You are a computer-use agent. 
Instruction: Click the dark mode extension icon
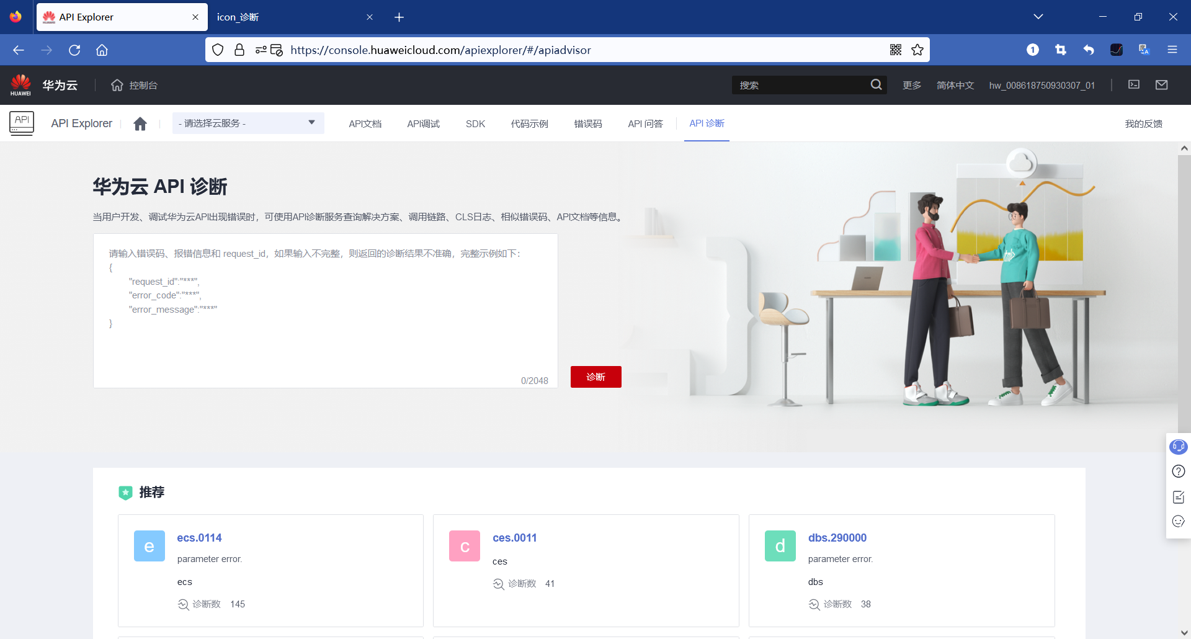pyautogui.click(x=1117, y=50)
